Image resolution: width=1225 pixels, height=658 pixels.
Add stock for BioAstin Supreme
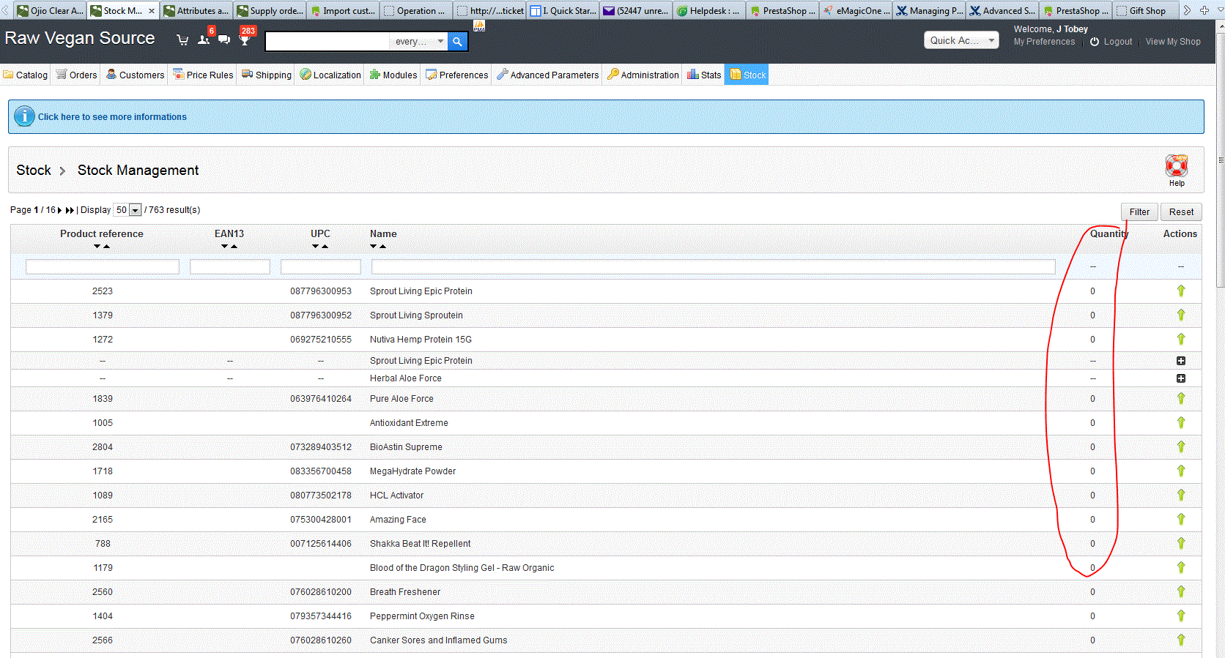coord(1181,446)
